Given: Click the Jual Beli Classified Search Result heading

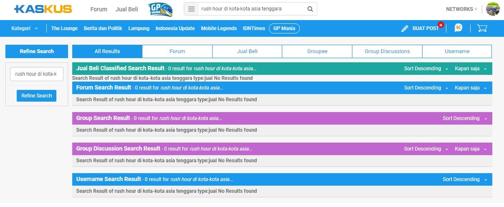Looking at the screenshot, I should click(120, 68).
